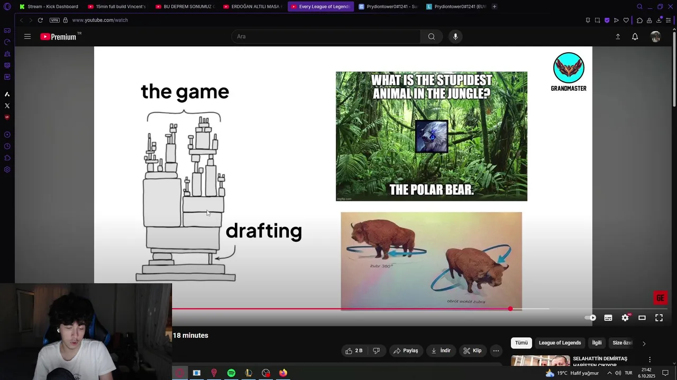
Task: Open the account avatar menu
Action: coord(656,36)
